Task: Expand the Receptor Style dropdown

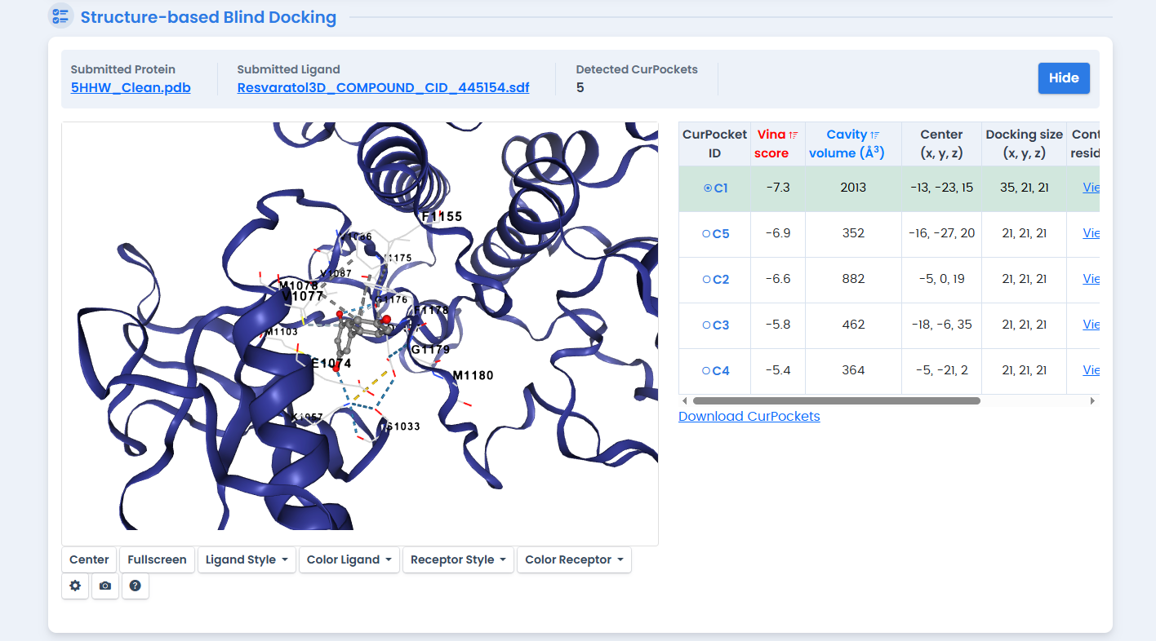Action: (458, 559)
